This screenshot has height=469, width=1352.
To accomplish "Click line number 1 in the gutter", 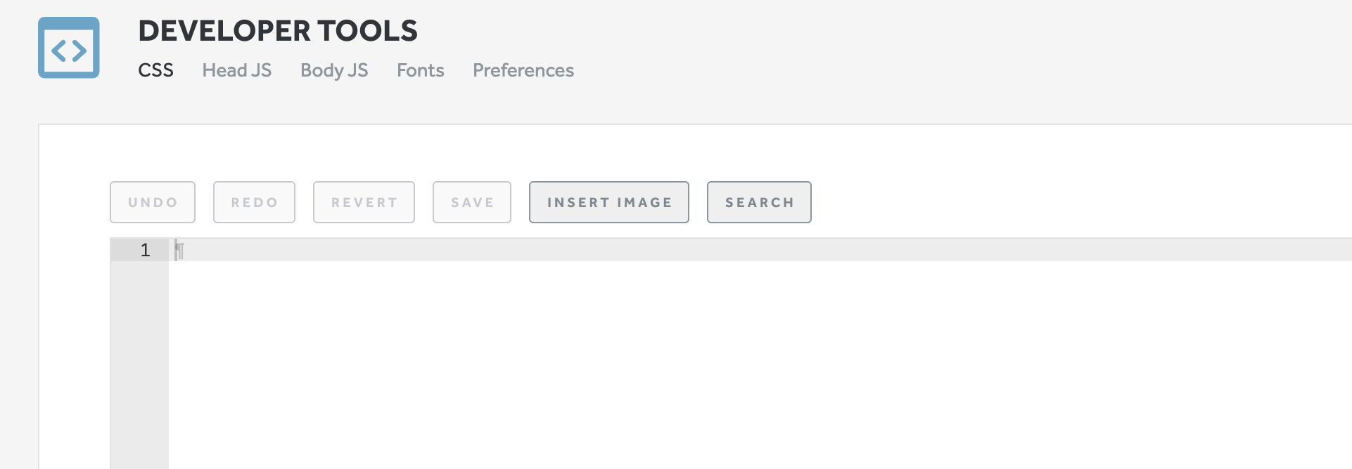I will (x=145, y=250).
